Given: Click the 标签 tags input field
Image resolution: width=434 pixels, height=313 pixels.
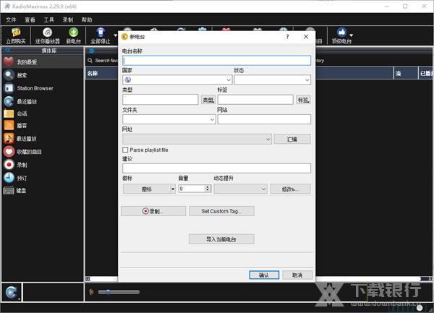Looking at the screenshot, I should [255, 100].
